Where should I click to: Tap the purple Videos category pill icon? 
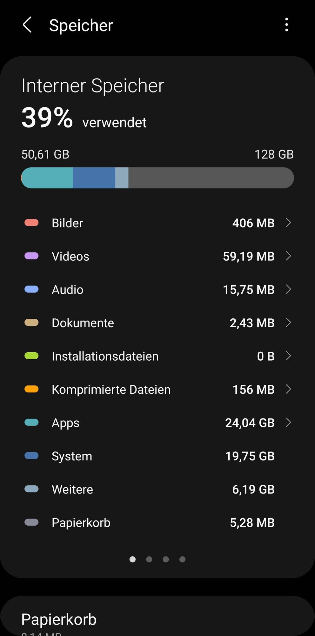click(31, 256)
